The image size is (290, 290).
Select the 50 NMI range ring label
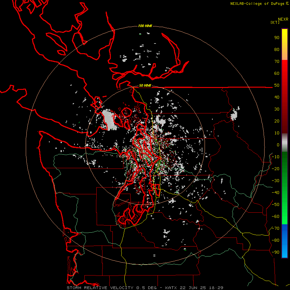145,85
